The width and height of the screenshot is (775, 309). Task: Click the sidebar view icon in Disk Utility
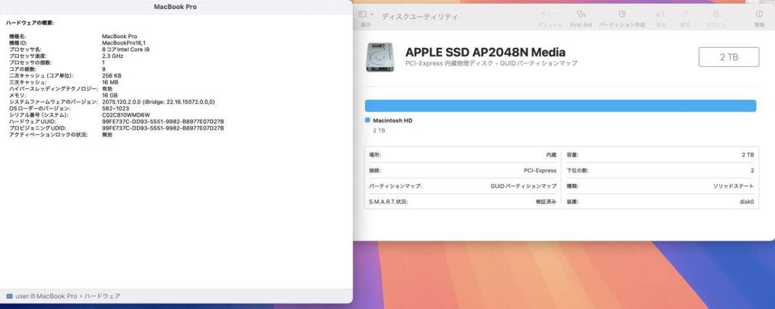point(362,14)
